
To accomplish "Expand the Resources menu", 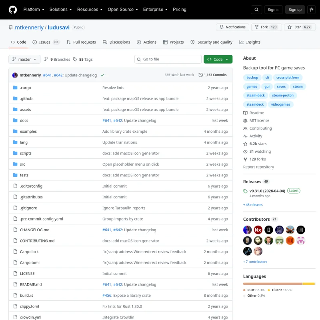I will [90, 10].
